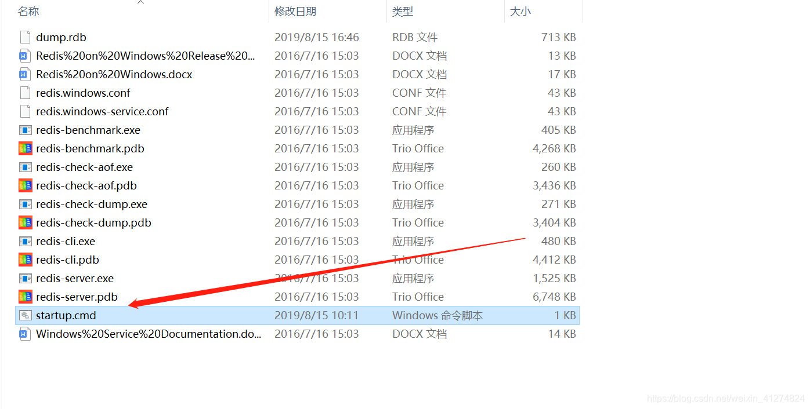This screenshot has width=810, height=409.
Task: Click the Windows 命令脚本 type cell
Action: coord(437,316)
